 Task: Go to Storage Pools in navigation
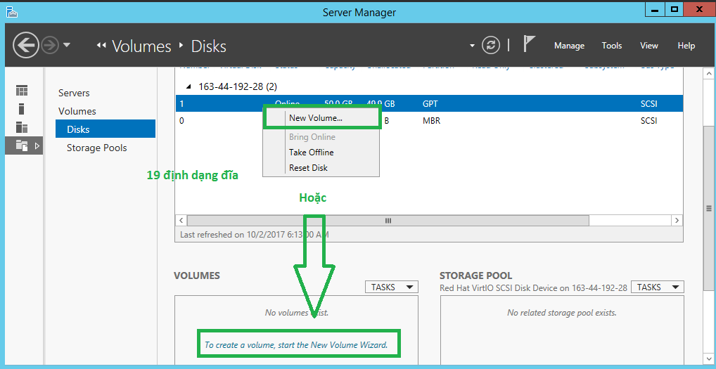click(x=96, y=148)
